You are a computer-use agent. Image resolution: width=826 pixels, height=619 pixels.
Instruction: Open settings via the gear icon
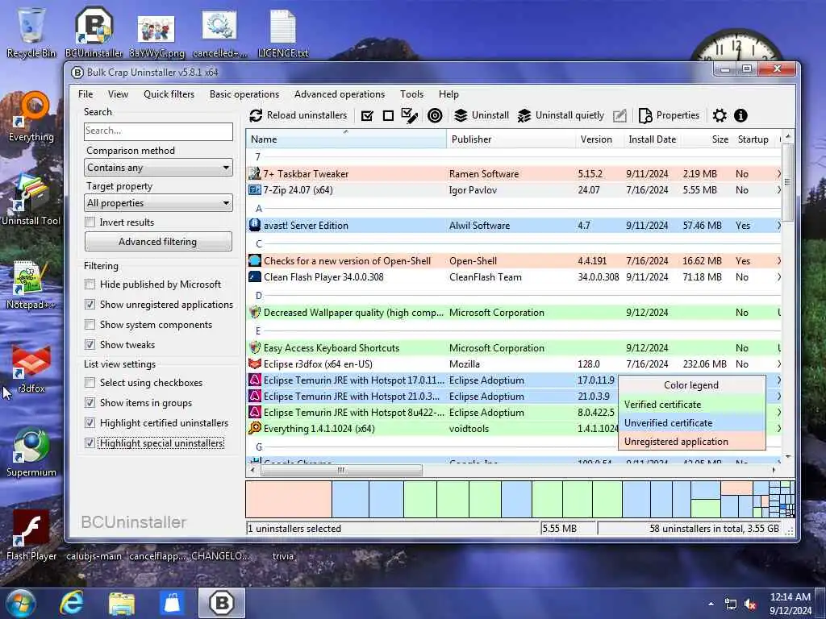click(720, 115)
